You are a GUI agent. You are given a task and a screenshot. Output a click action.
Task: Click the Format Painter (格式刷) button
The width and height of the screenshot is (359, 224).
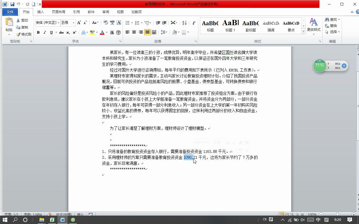point(24,34)
